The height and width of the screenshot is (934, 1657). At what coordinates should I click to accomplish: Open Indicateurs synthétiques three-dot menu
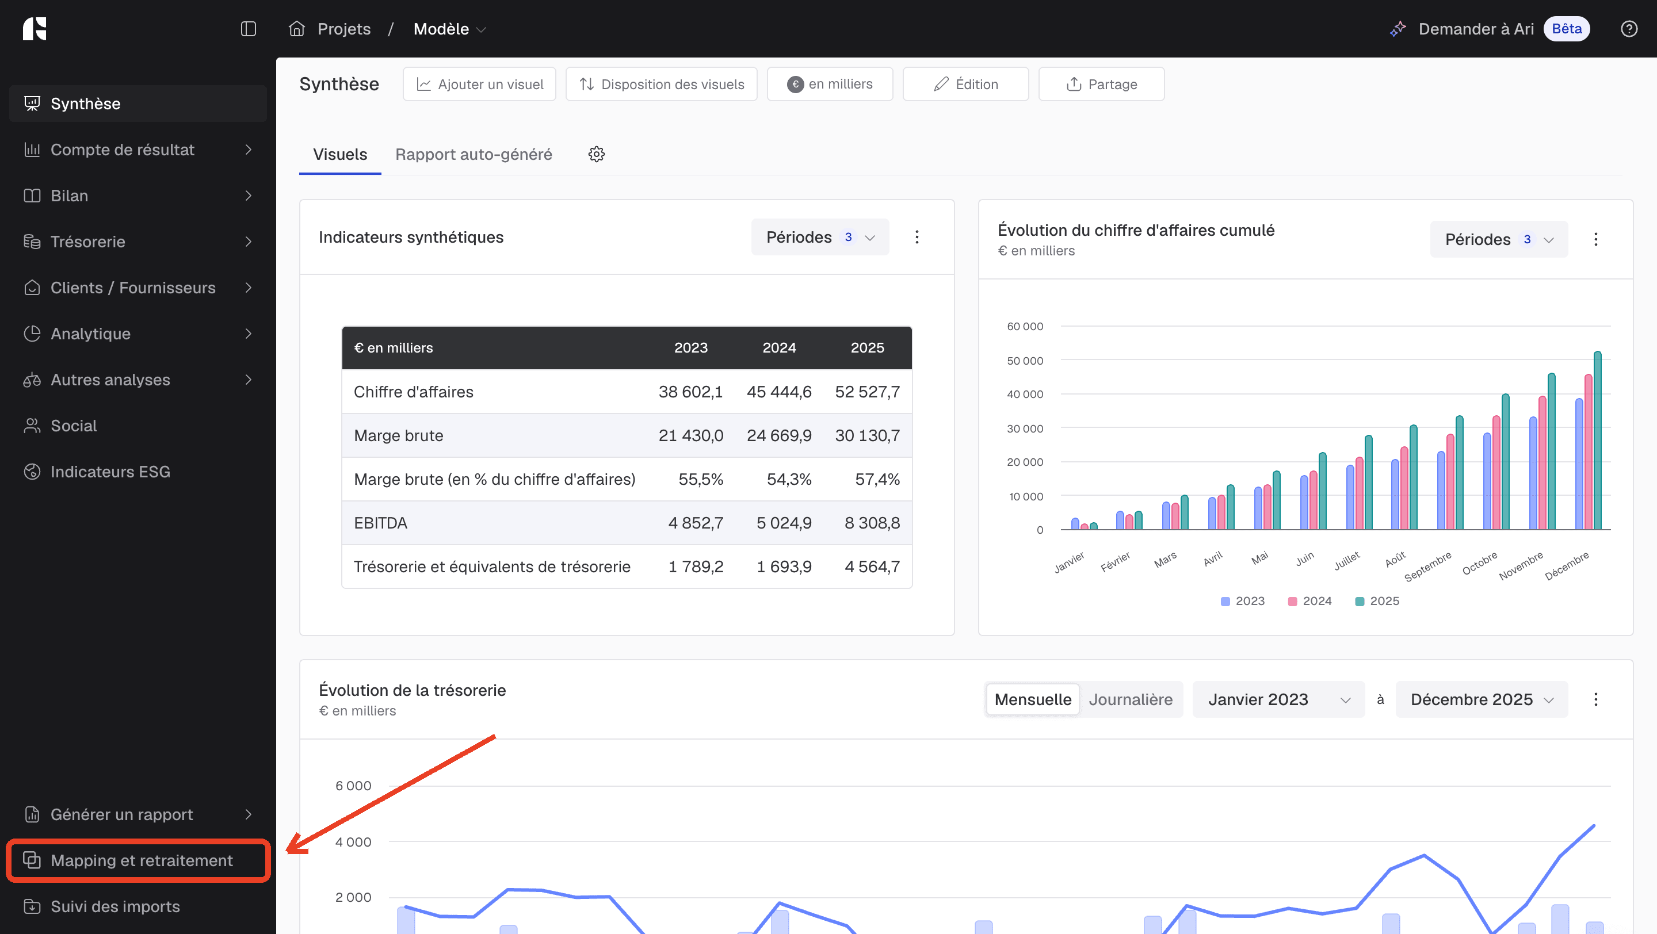click(x=917, y=237)
